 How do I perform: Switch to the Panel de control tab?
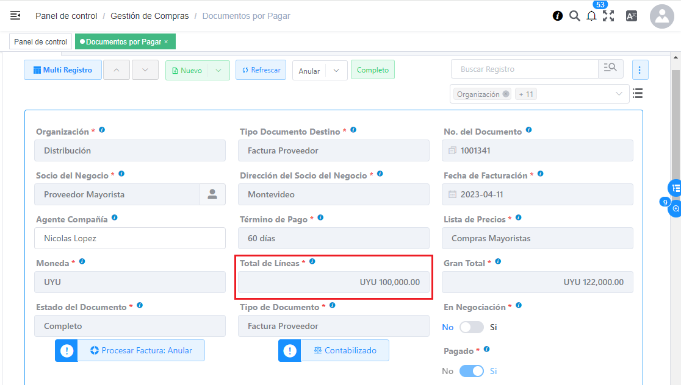[40, 42]
